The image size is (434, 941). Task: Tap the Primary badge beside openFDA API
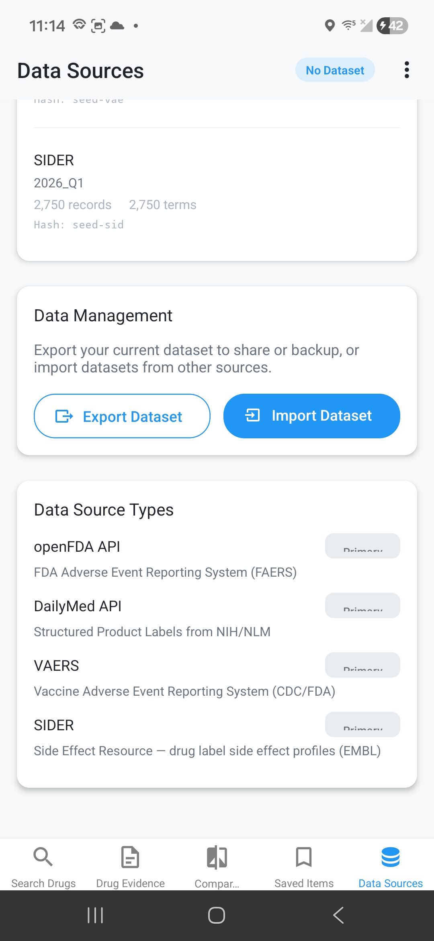point(362,546)
